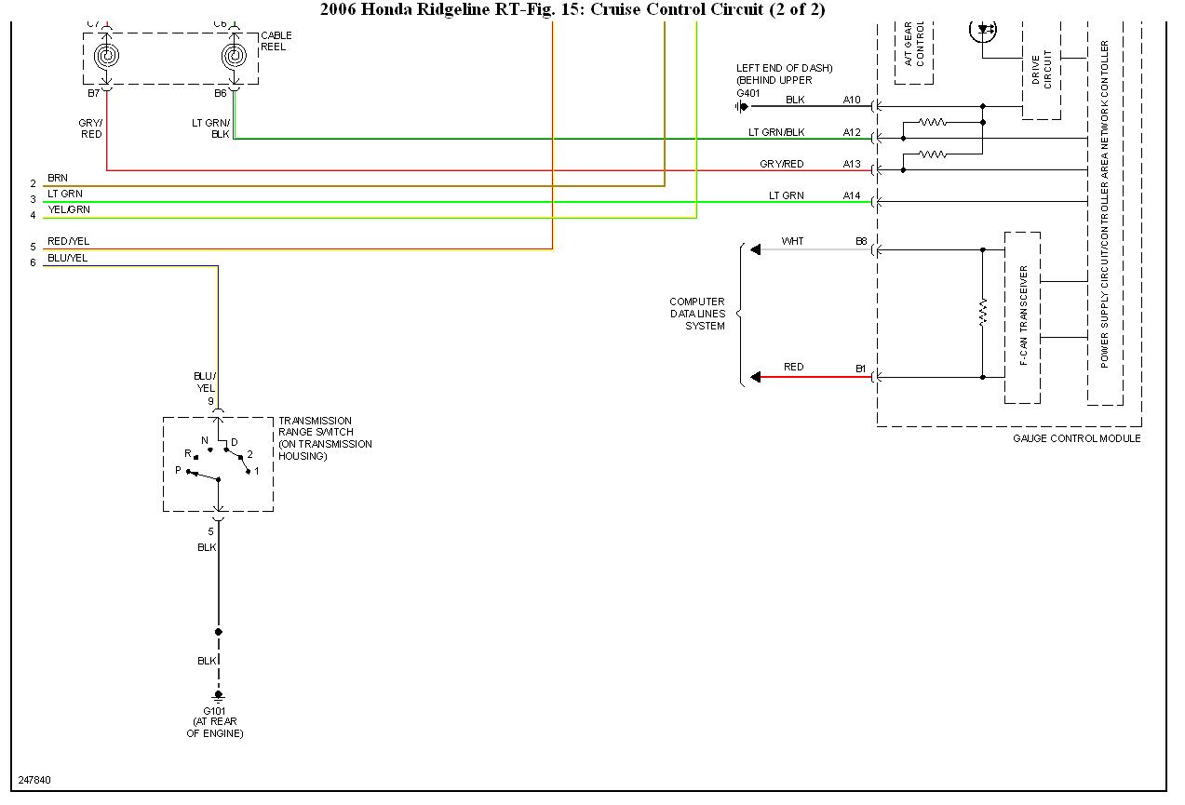The height and width of the screenshot is (805, 1185).
Task: Click the gray arrowhead on the WHT data line
Action: pos(756,249)
